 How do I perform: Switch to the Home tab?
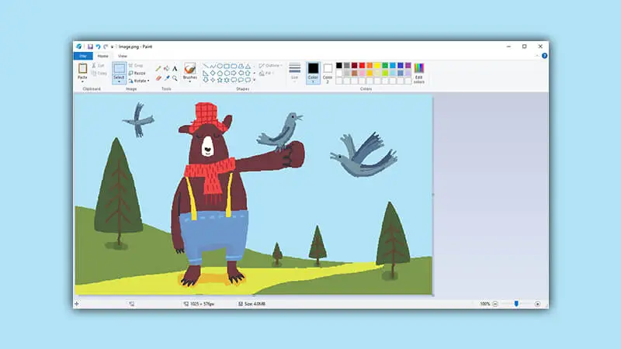pyautogui.click(x=103, y=56)
